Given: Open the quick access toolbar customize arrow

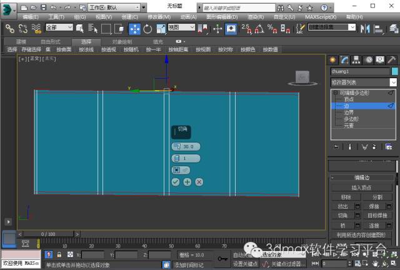Looking at the screenshot, I should (x=144, y=7).
